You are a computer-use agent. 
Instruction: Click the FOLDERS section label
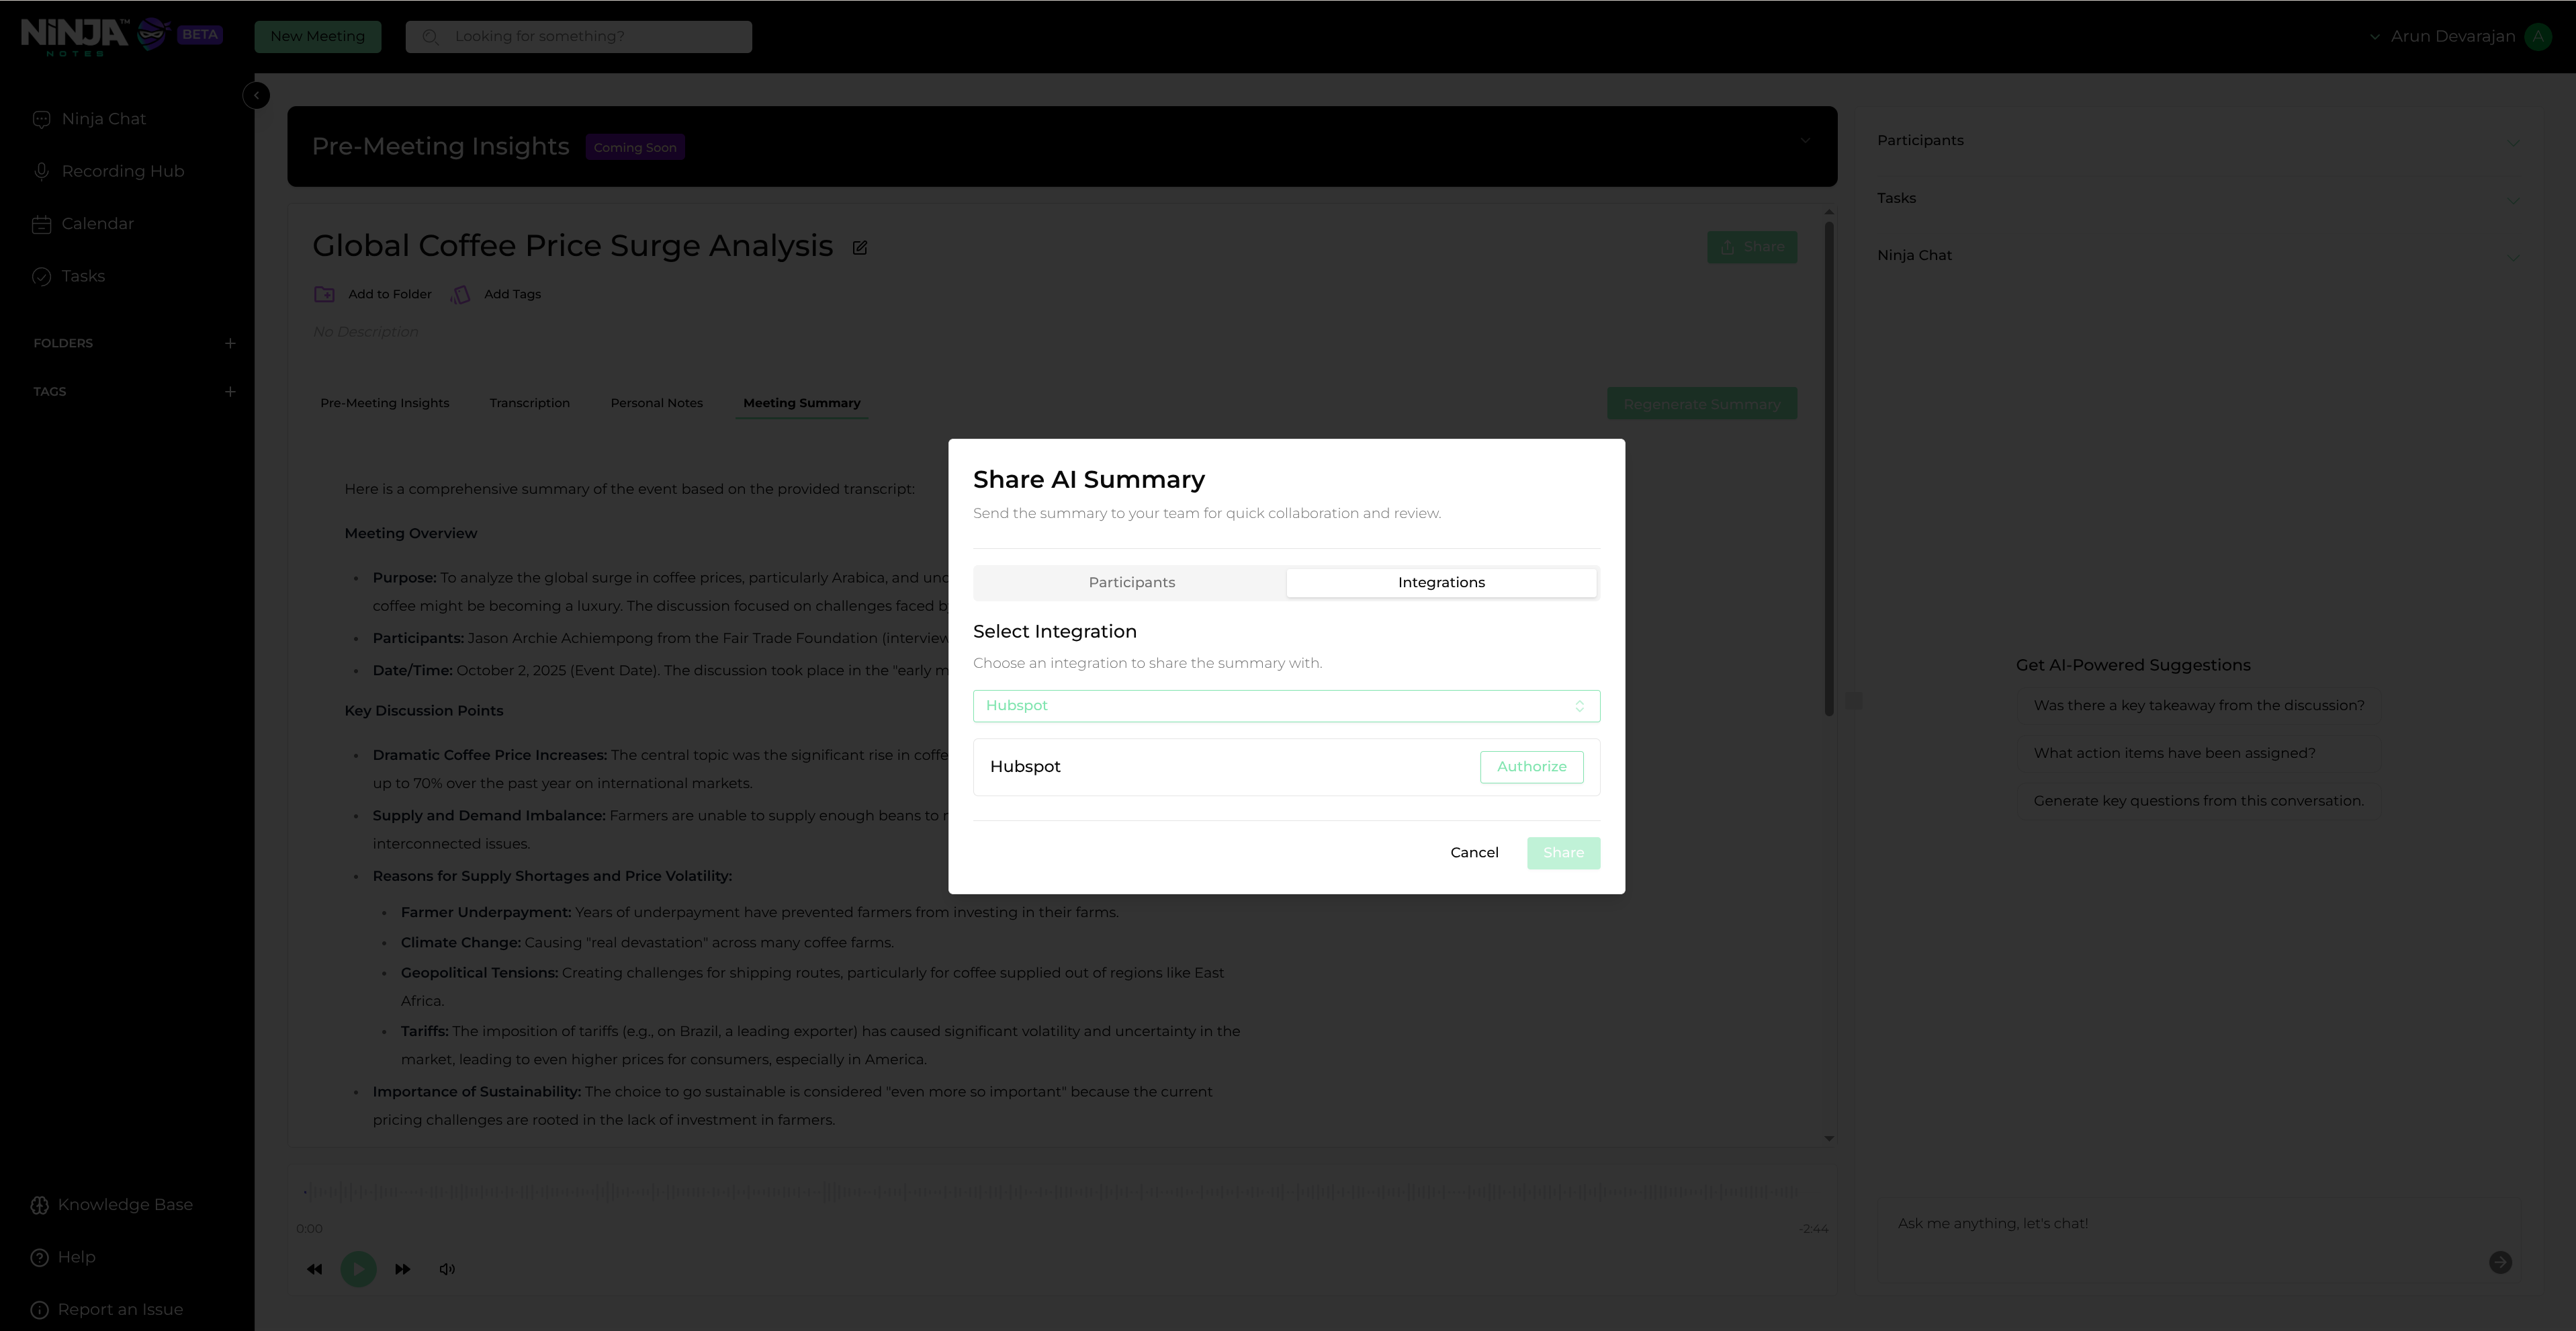(x=63, y=344)
